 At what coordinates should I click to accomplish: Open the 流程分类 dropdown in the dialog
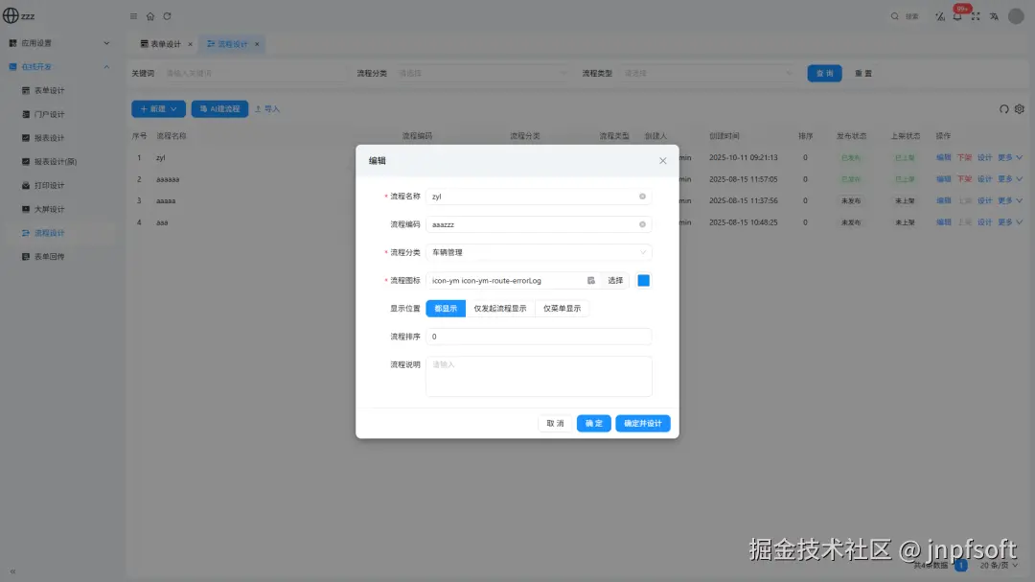point(539,251)
